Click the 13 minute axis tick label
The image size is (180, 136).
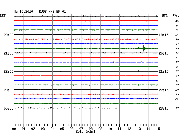point(139,129)
